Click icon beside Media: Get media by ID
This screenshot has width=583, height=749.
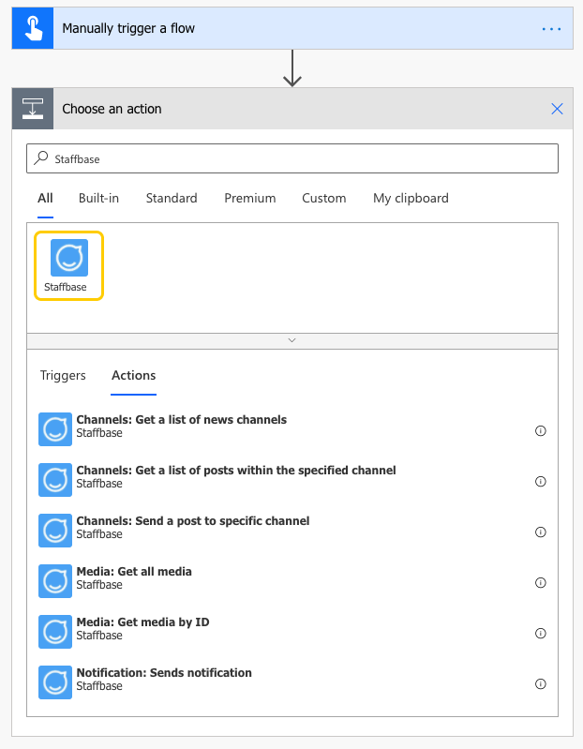click(55, 632)
